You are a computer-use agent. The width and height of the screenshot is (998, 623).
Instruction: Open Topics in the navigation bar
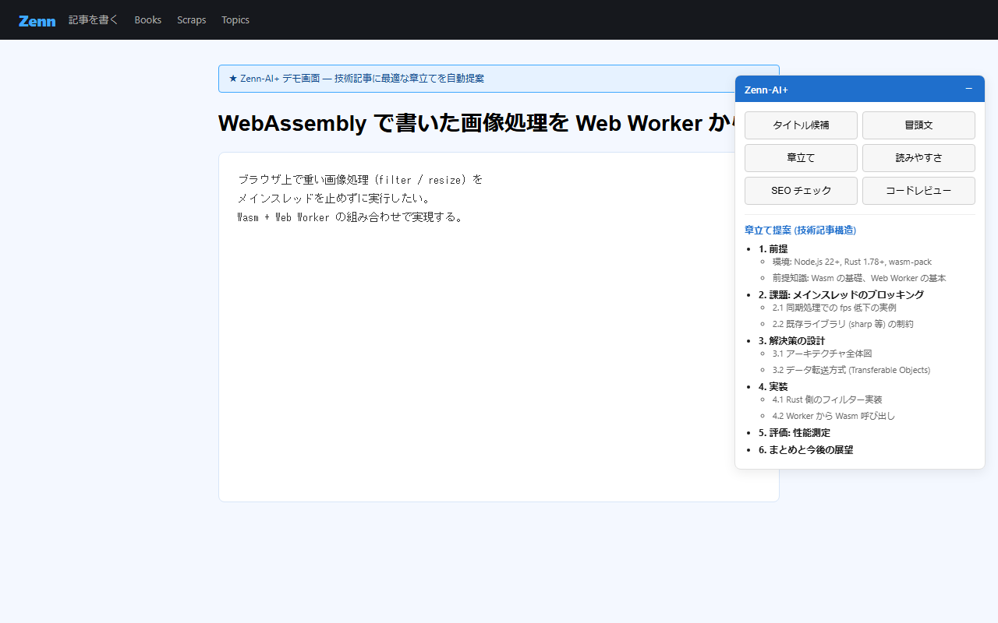(x=235, y=20)
